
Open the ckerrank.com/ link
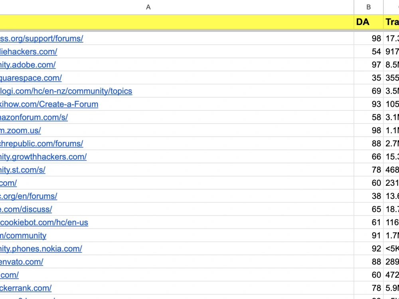click(26, 288)
